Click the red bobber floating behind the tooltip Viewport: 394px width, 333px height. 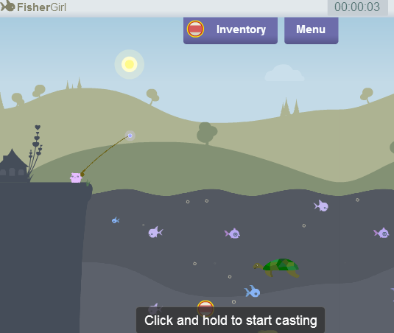tap(205, 309)
